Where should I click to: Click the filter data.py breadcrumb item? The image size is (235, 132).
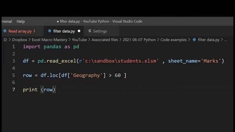coord(209,40)
